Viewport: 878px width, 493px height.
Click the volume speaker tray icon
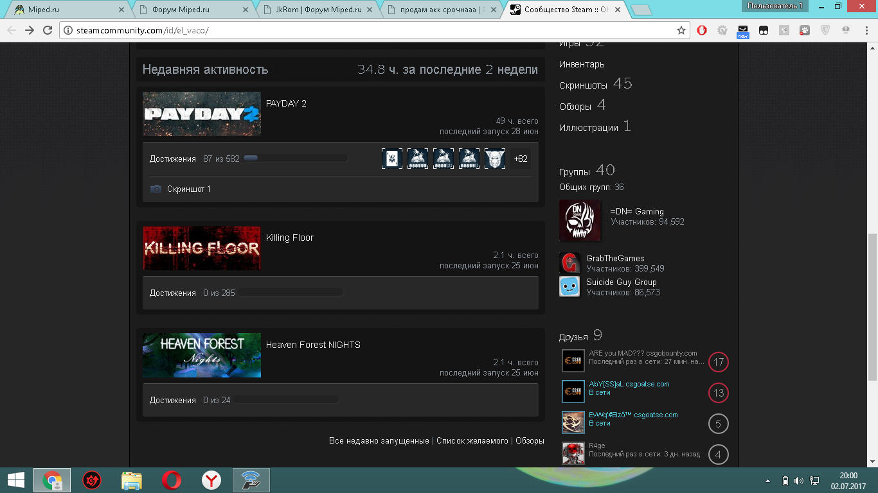tap(799, 481)
